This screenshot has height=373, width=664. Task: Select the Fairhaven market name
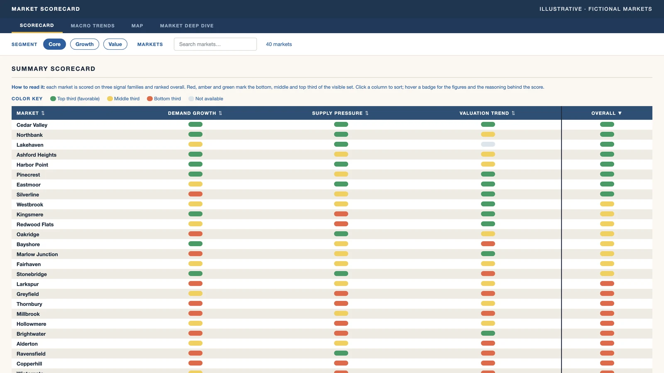29,264
